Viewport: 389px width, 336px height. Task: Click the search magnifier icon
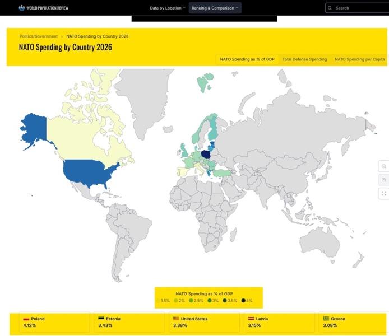(330, 8)
